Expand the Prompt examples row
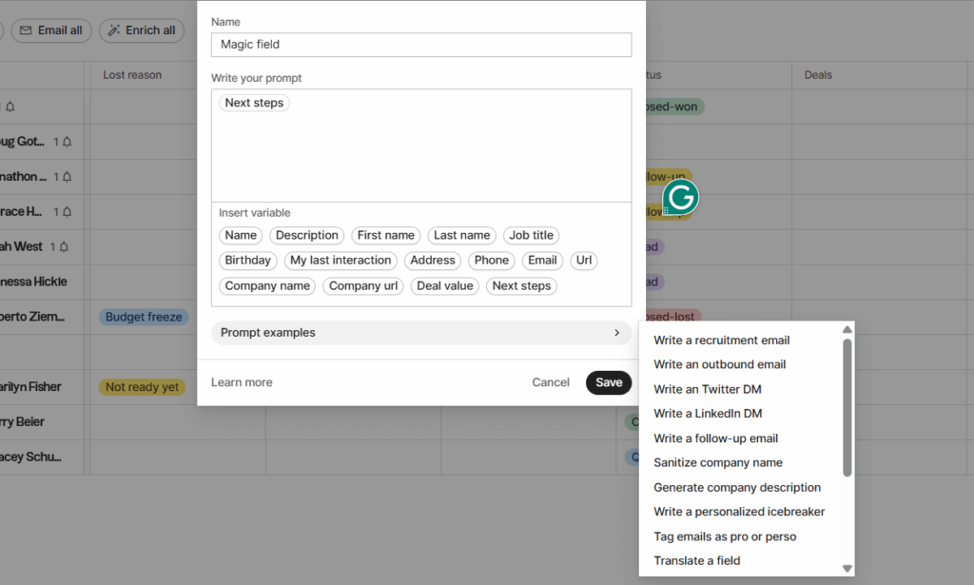This screenshot has width=974, height=585. tap(420, 333)
